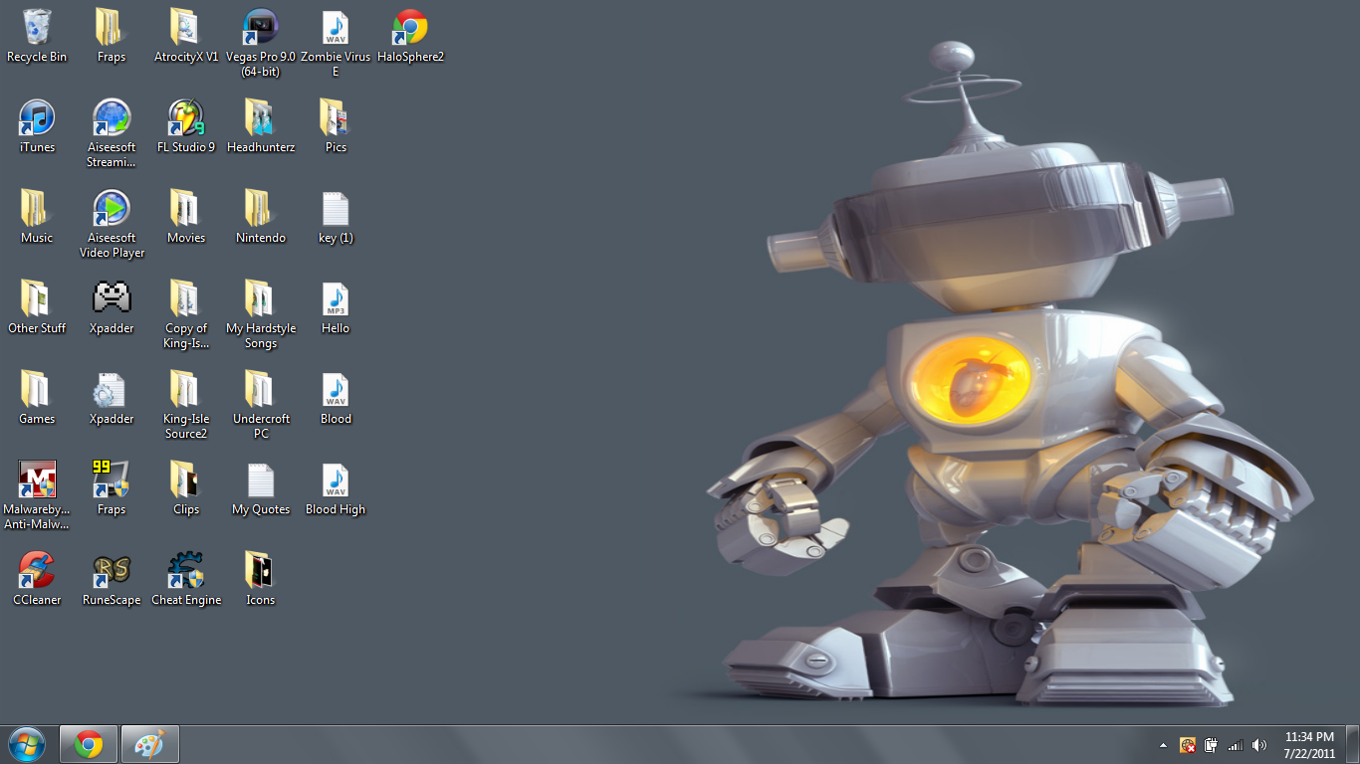Click the Xpadder settings file icon
Viewport: 1360px width, 764px height.
[x=112, y=398]
